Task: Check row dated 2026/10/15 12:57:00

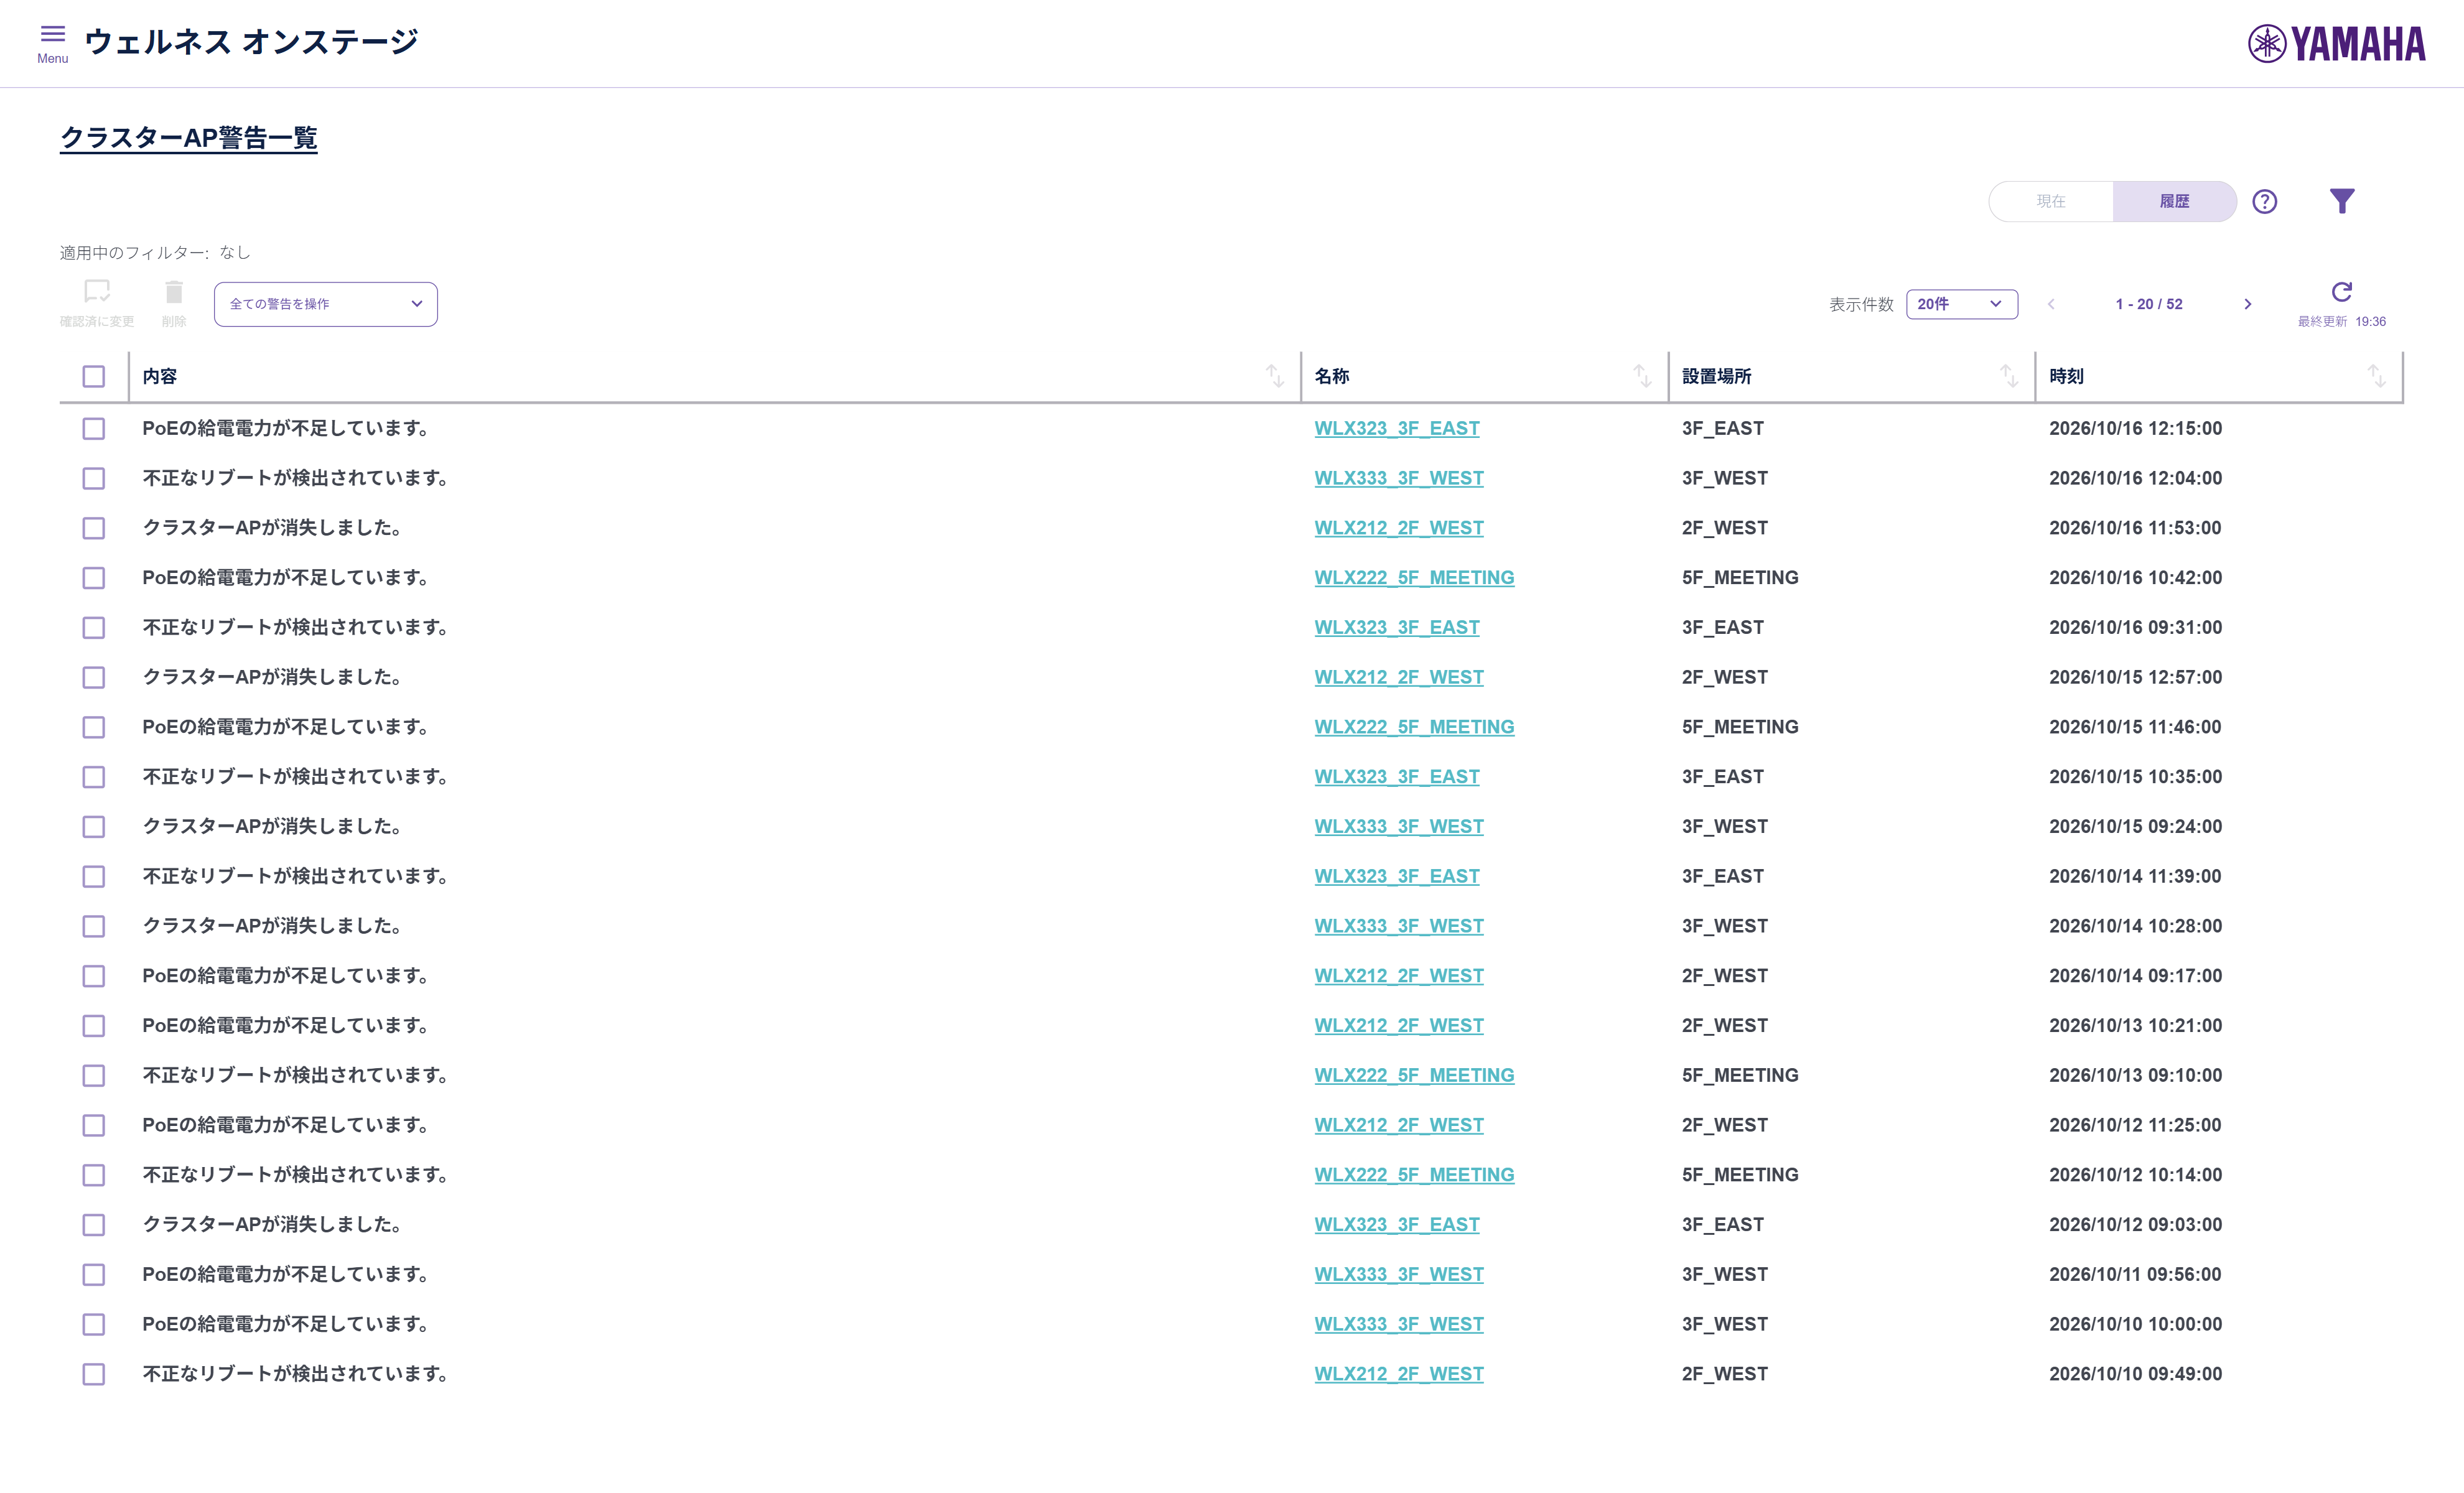Action: (93, 678)
